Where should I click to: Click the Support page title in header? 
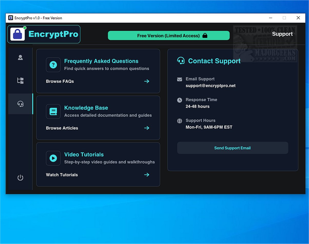[282, 34]
